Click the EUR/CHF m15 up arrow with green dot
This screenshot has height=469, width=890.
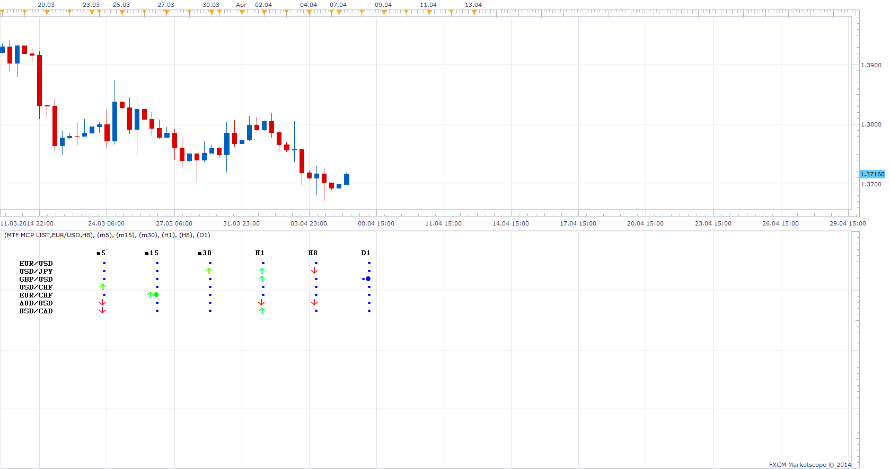(153, 295)
